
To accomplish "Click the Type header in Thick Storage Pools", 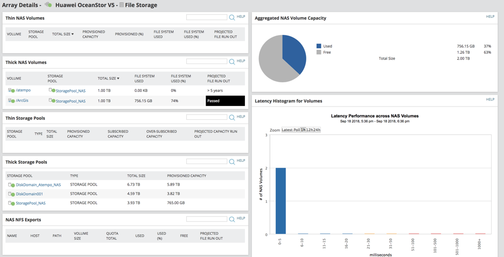I will 74,176.
